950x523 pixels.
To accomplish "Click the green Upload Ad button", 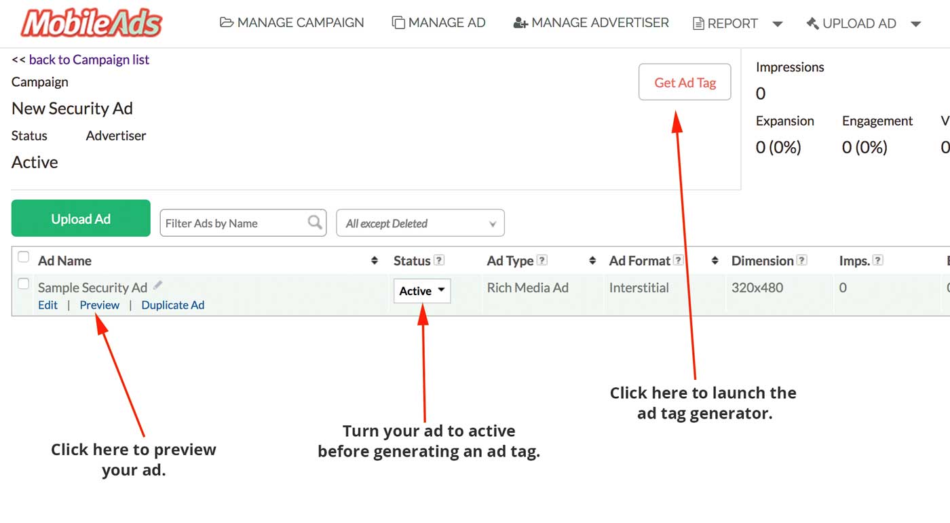I will (81, 218).
